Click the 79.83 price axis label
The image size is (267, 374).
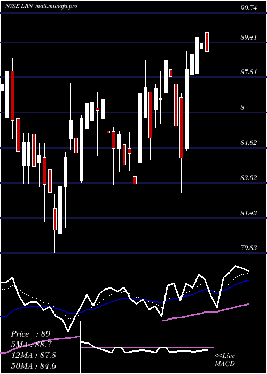click(x=249, y=248)
